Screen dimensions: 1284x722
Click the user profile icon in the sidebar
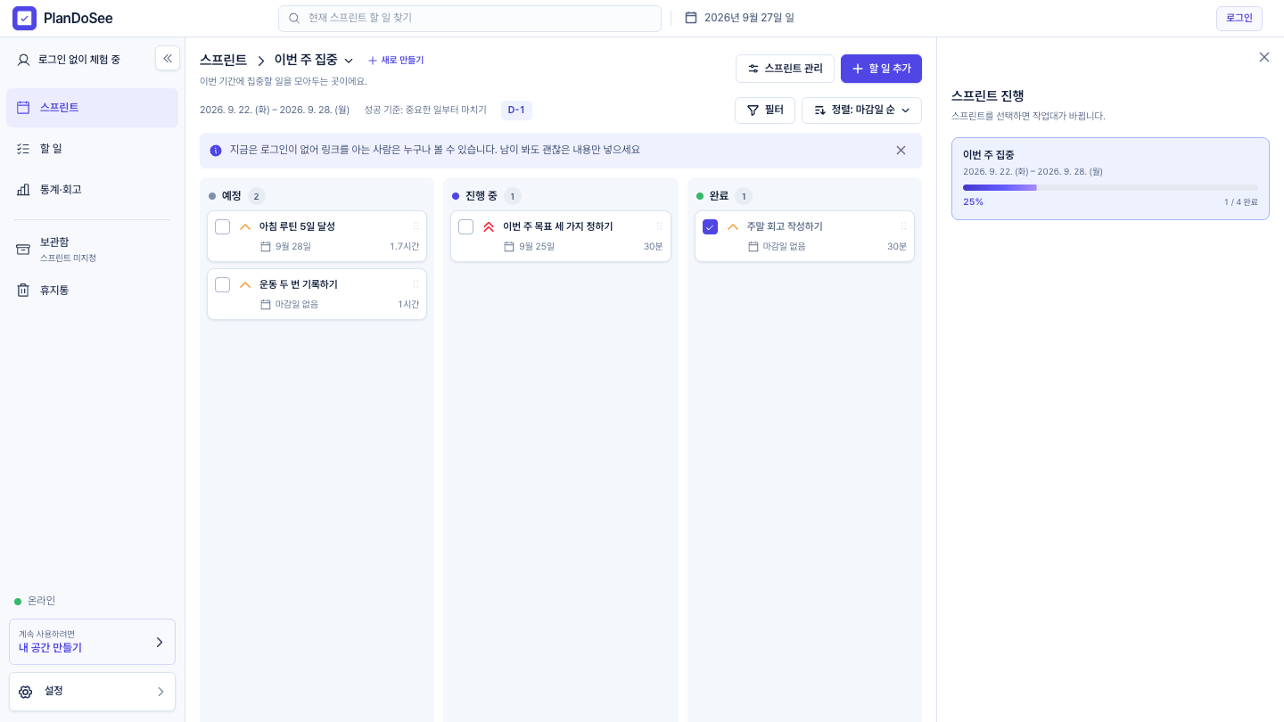[x=24, y=60]
